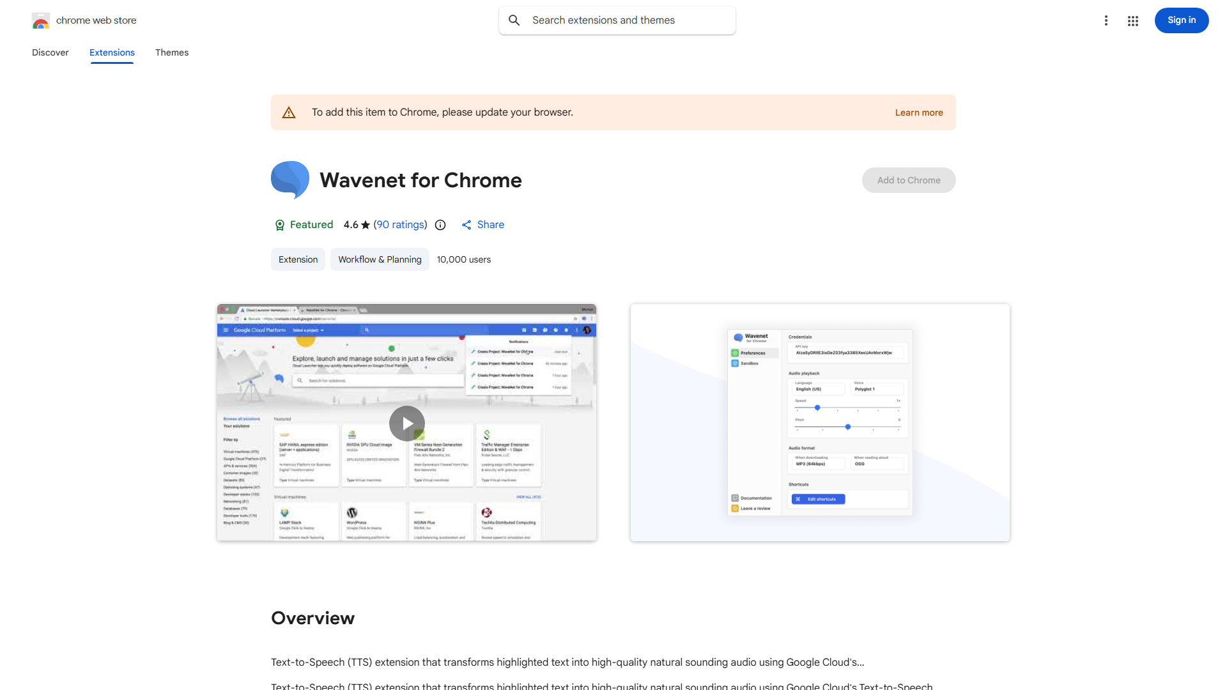Image resolution: width=1227 pixels, height=690 pixels.
Task: Play the extension preview video
Action: pos(407,424)
